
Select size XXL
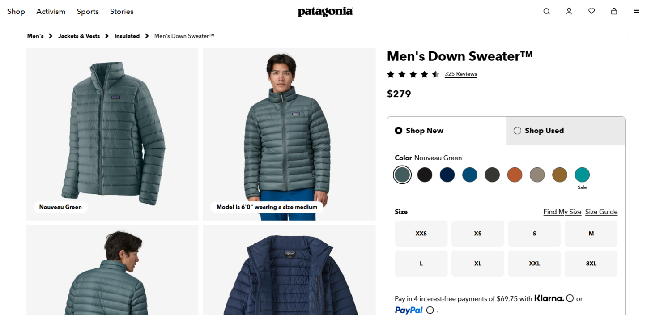click(534, 264)
